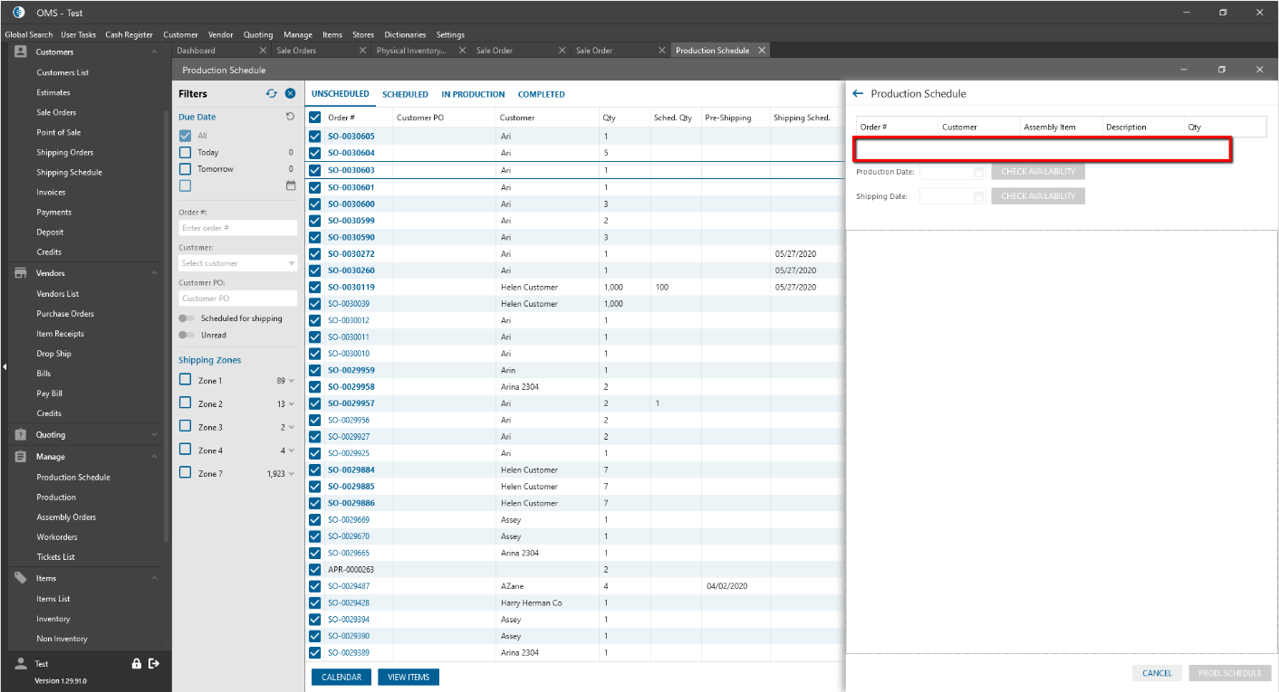
Task: Click the logout icon in sidebar footer
Action: pyautogui.click(x=154, y=664)
